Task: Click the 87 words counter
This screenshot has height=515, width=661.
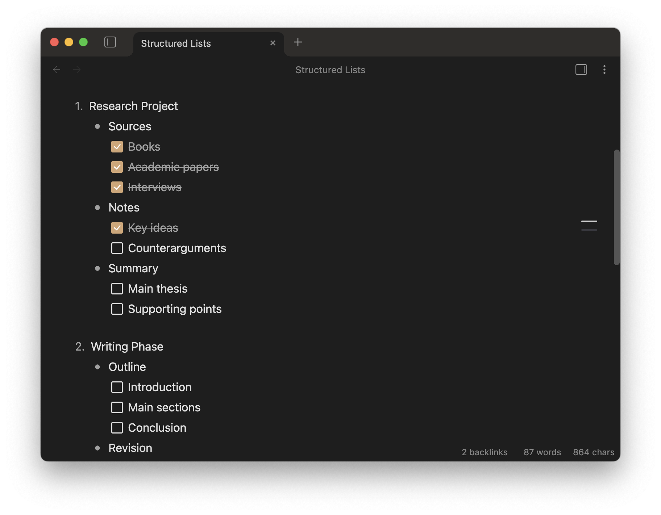Action: [542, 452]
